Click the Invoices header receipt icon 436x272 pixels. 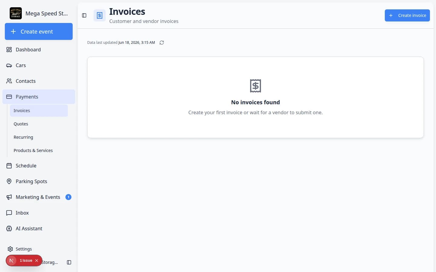[100, 15]
